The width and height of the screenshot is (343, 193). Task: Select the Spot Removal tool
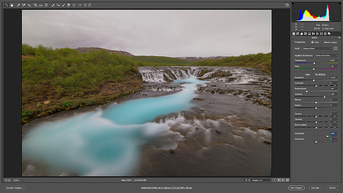(x=53, y=5)
